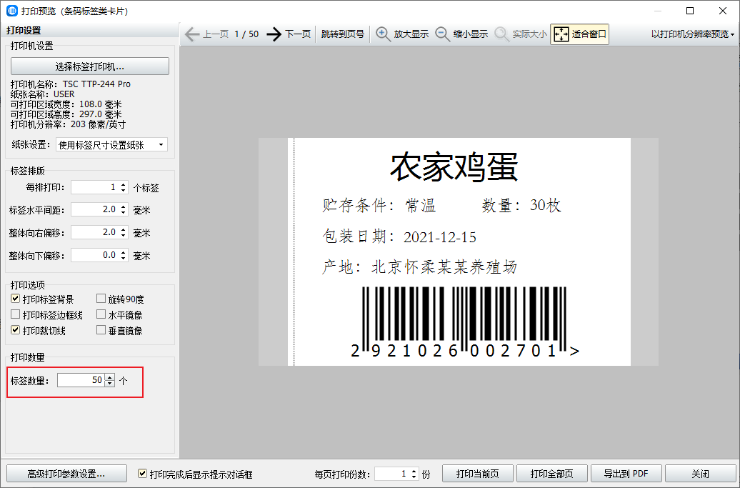
Task: Click 标签数量 input field
Action: pos(81,380)
